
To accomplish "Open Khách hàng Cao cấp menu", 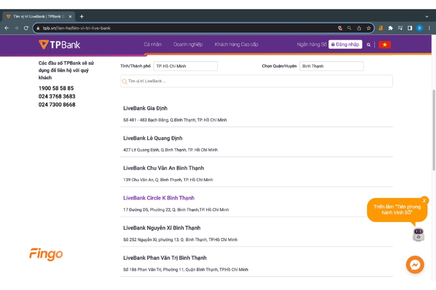I will (237, 45).
